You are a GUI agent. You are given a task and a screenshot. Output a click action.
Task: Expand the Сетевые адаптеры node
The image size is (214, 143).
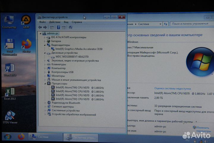click(x=45, y=107)
